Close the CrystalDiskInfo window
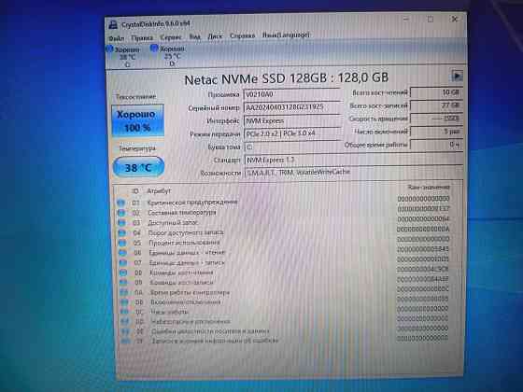The image size is (523, 392). coord(454,19)
